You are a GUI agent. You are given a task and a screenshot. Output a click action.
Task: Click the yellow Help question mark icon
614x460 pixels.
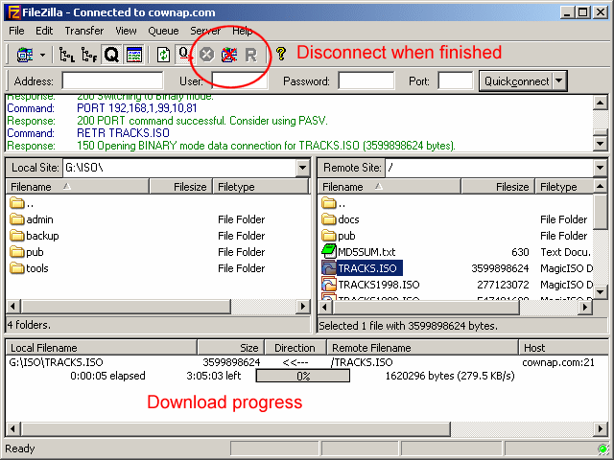pos(280,55)
